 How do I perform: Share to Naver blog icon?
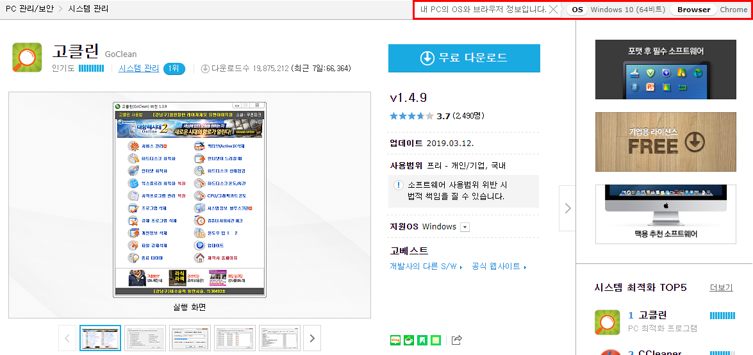[x=395, y=340]
